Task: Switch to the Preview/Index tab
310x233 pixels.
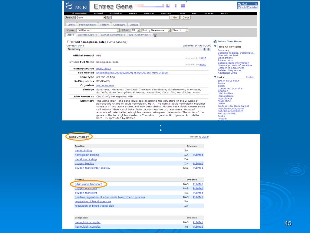Action: (87, 25)
